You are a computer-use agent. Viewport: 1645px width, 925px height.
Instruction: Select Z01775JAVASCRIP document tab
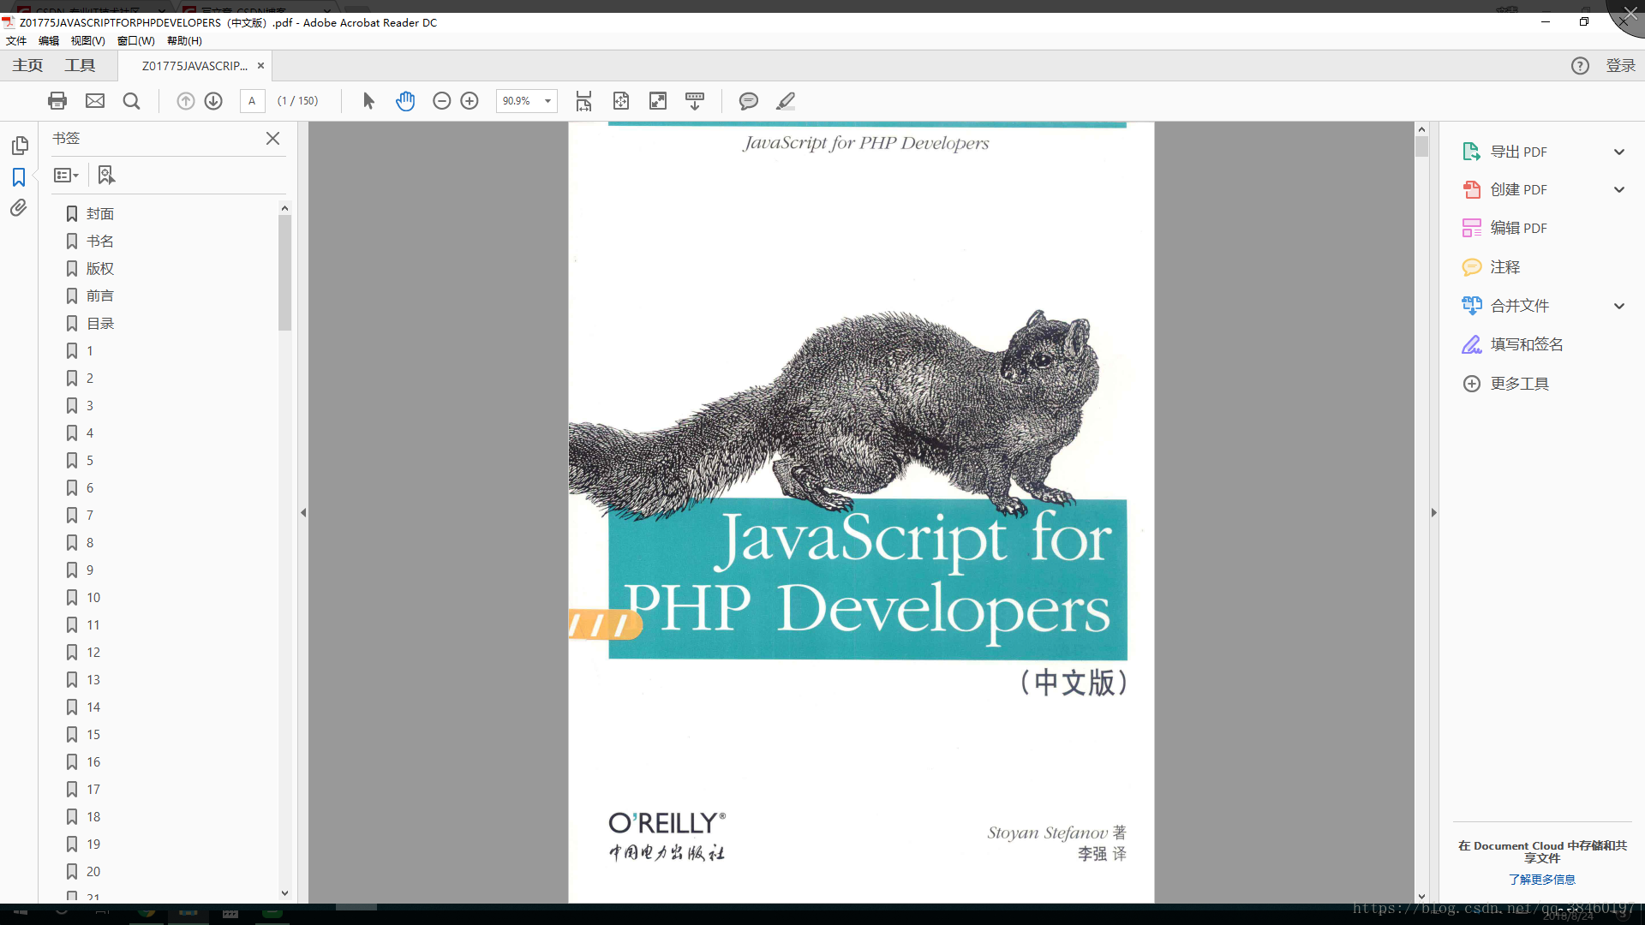click(x=194, y=66)
